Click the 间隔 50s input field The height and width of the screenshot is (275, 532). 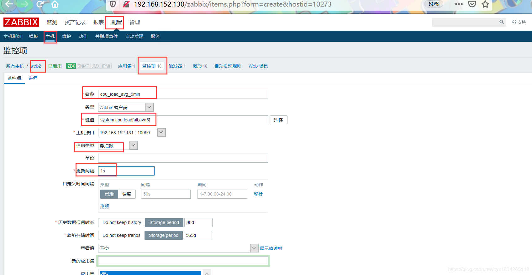click(166, 194)
